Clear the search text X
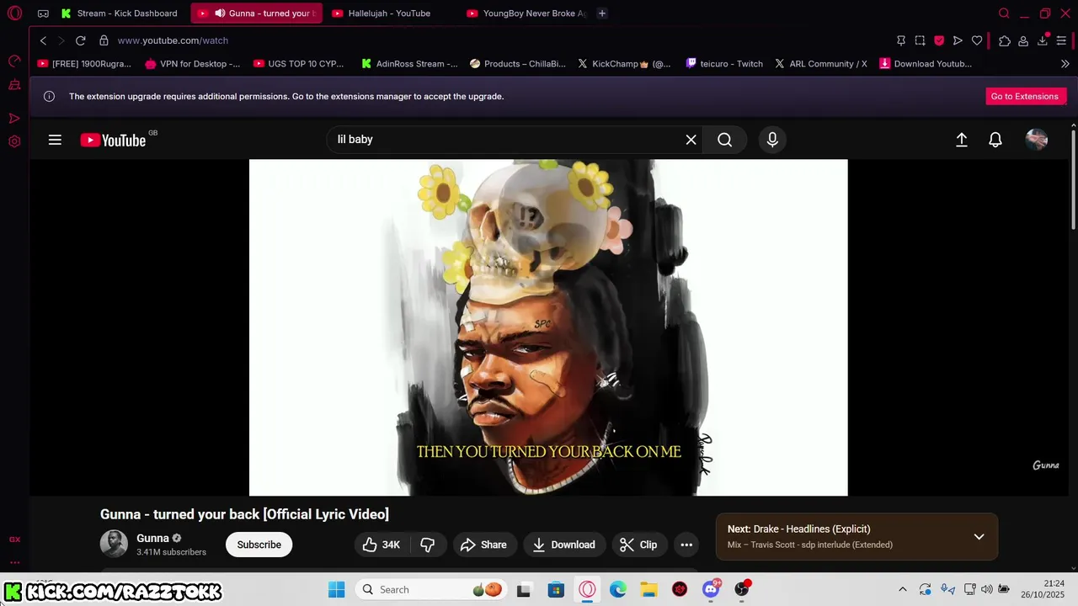Screen dimensions: 1078x606 691,140
